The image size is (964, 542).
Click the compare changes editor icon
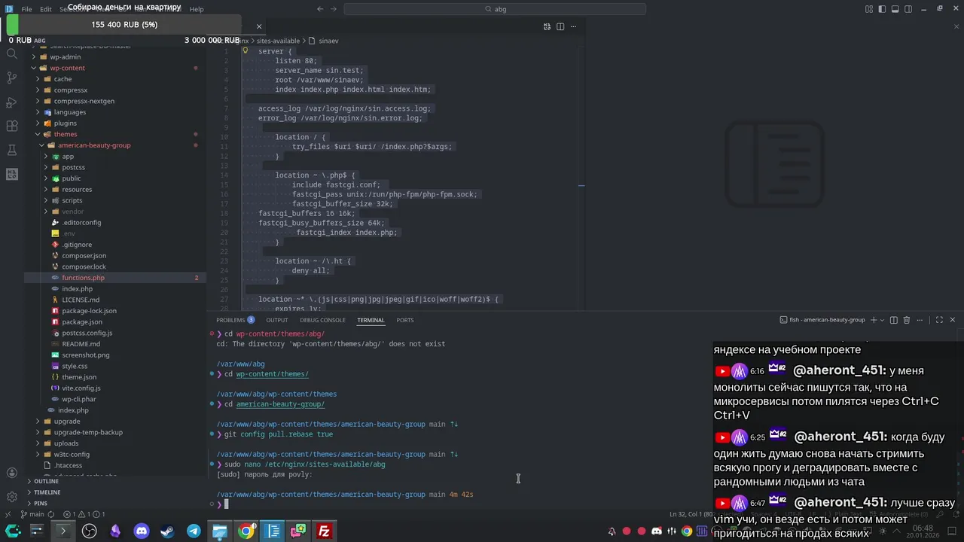(x=547, y=26)
